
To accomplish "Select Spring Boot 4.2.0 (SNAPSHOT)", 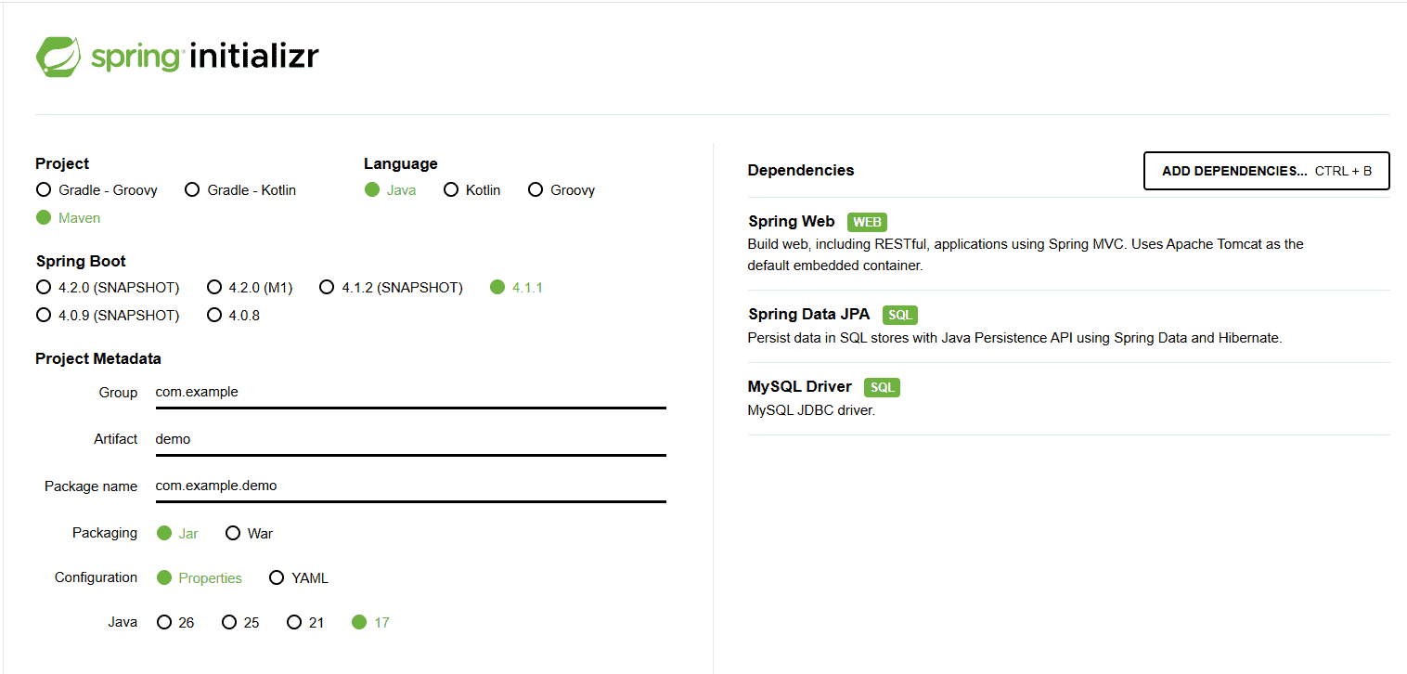I will pyautogui.click(x=108, y=288).
